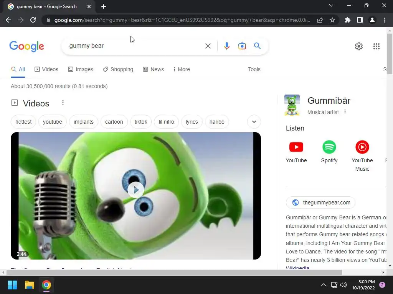Filter videos by the hottest chip

(x=23, y=122)
